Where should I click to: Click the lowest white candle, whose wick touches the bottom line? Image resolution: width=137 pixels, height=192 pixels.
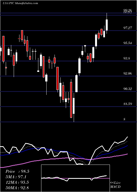[74, 108]
